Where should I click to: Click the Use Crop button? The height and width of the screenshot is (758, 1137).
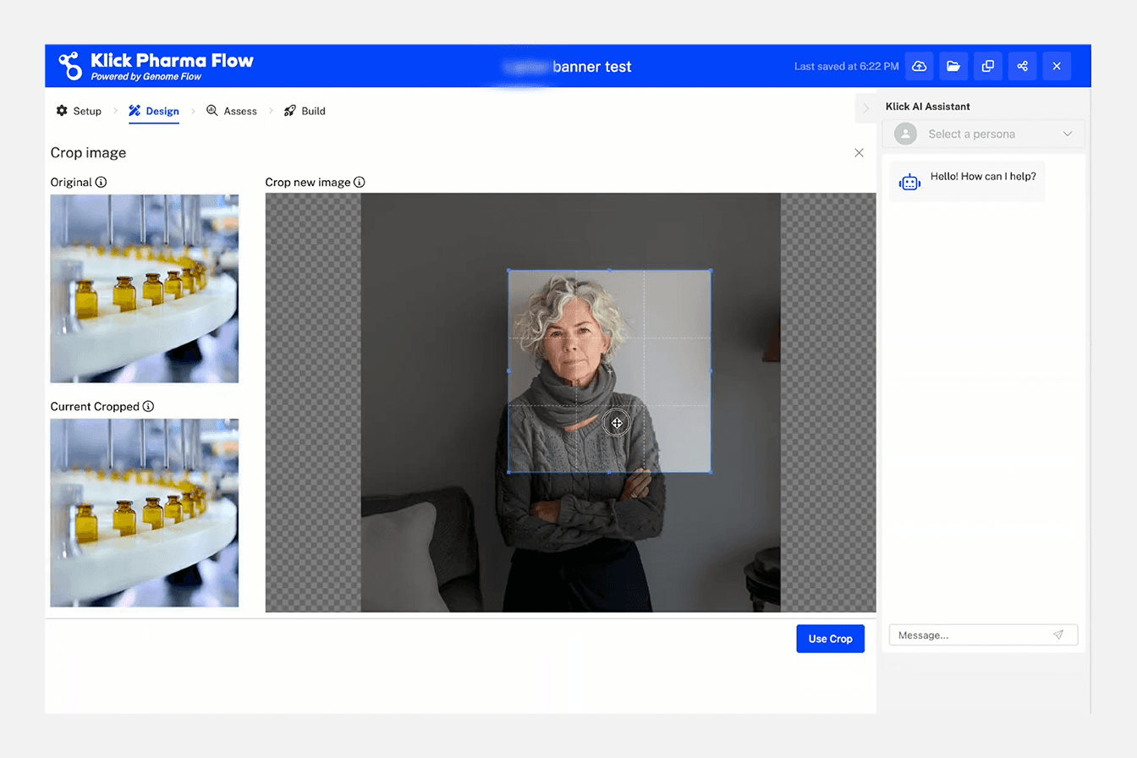pyautogui.click(x=830, y=639)
